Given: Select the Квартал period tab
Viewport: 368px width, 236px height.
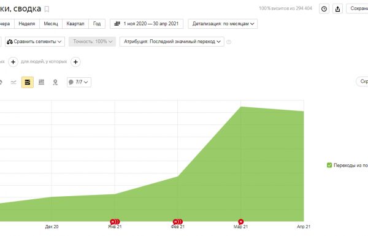Looking at the screenshot, I should tap(75, 24).
